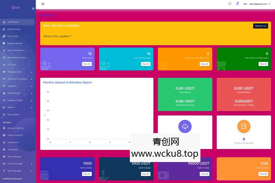Click View All on Total Users card
The height and width of the screenshot is (183, 275).
pyautogui.click(x=87, y=64)
